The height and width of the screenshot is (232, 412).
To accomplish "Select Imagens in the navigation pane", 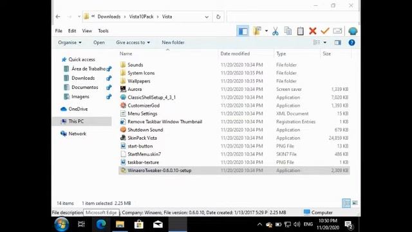I will 80,97.
